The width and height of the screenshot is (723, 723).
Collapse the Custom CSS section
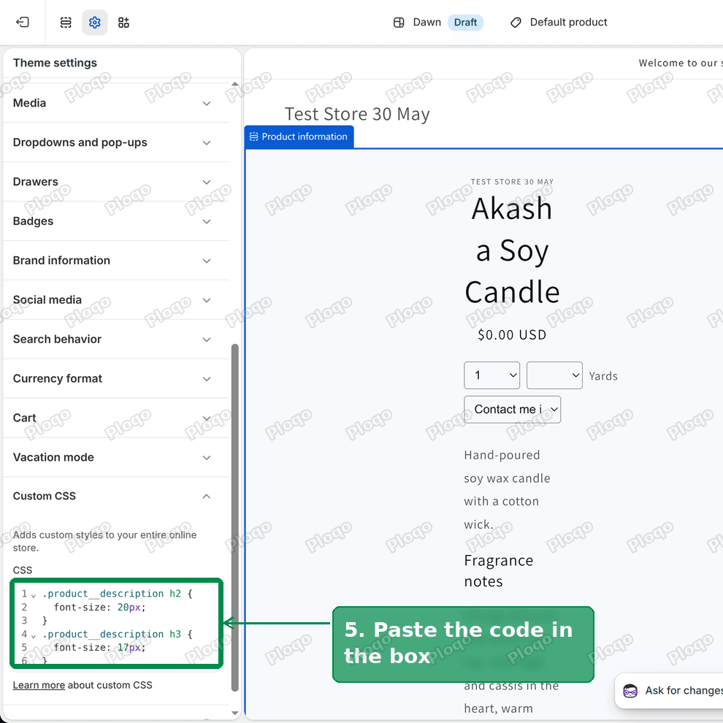coord(116,496)
